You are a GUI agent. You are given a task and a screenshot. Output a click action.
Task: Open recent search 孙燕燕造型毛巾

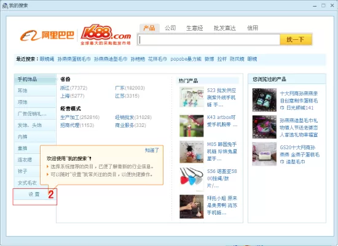coord(111,59)
